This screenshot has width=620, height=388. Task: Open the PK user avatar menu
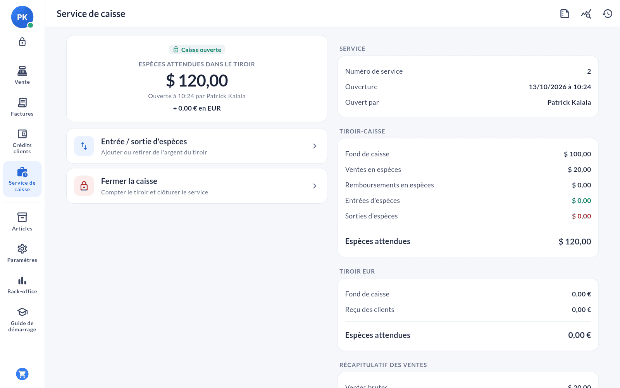pyautogui.click(x=22, y=17)
